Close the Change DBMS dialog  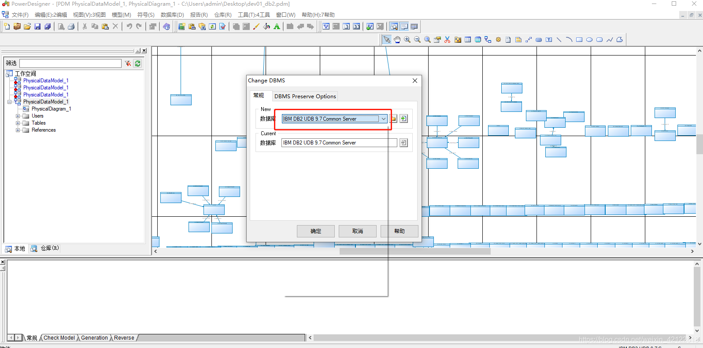pos(415,81)
